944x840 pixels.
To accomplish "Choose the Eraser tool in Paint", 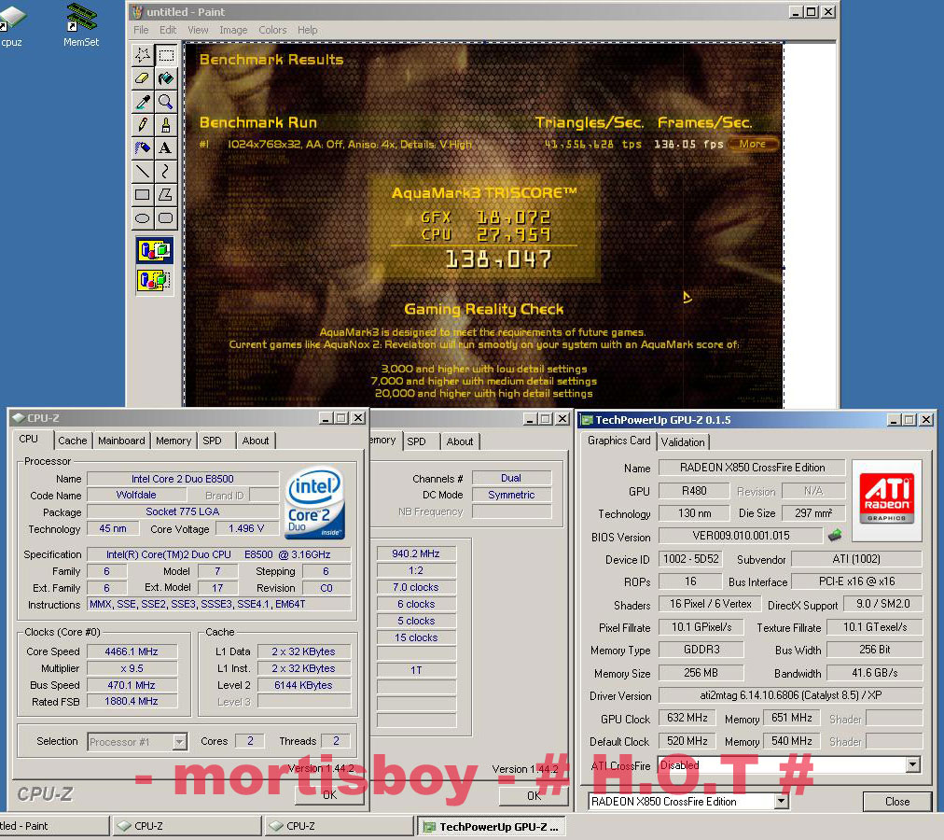I will (x=143, y=78).
